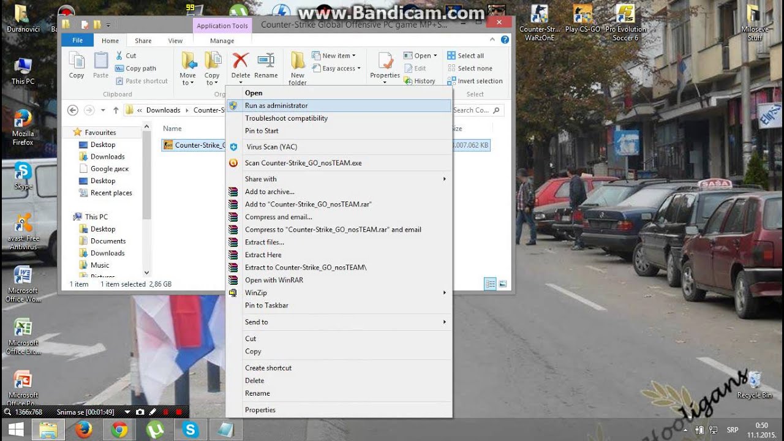
Task: Click Copy path in ribbon
Action: point(136,69)
